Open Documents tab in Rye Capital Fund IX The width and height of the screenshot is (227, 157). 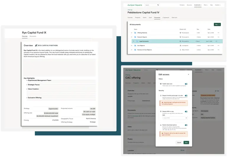click(x=33, y=36)
